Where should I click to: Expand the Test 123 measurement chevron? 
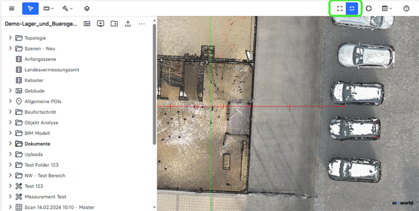(10, 186)
